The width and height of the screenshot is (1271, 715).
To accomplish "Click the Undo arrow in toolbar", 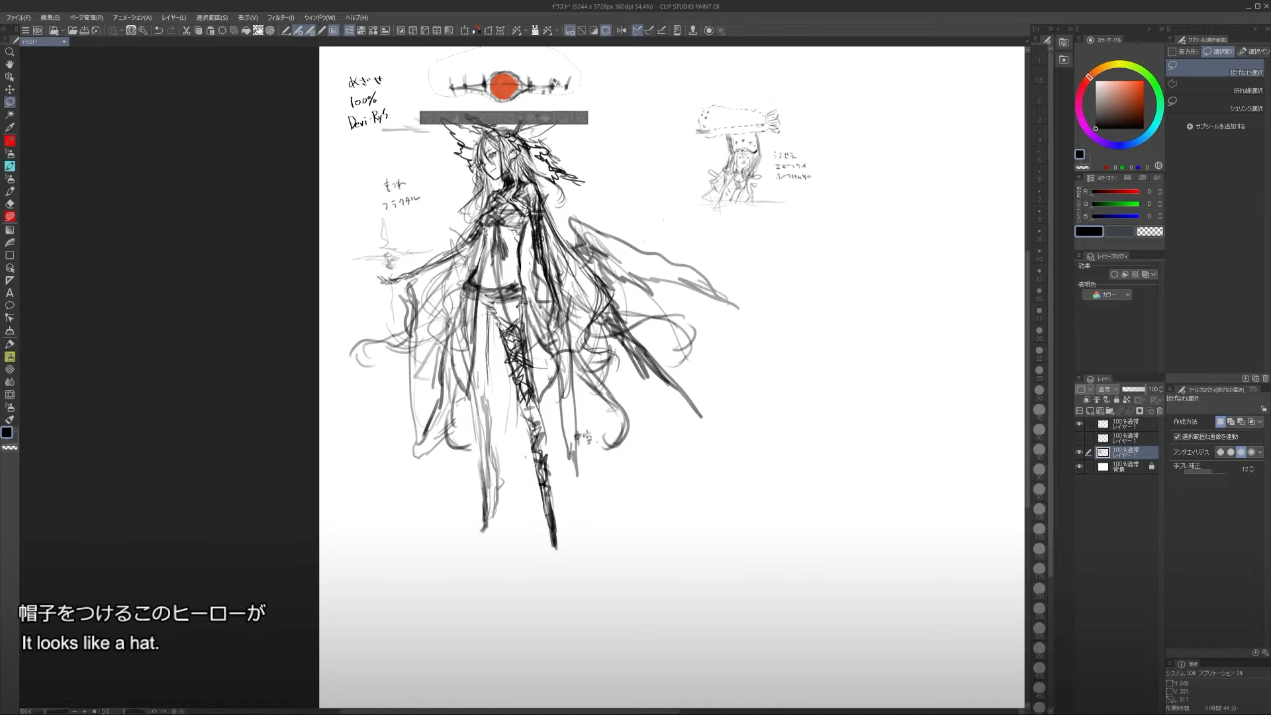I will tap(158, 30).
